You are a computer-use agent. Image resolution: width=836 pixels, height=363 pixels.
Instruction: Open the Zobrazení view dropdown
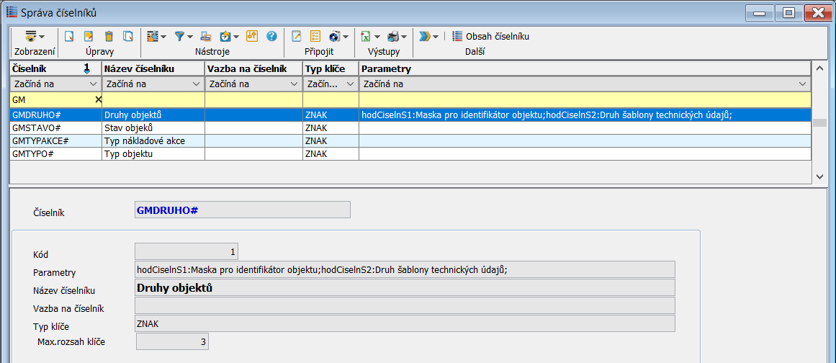click(34, 36)
